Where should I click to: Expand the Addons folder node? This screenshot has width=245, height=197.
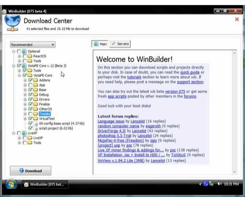click(25, 80)
